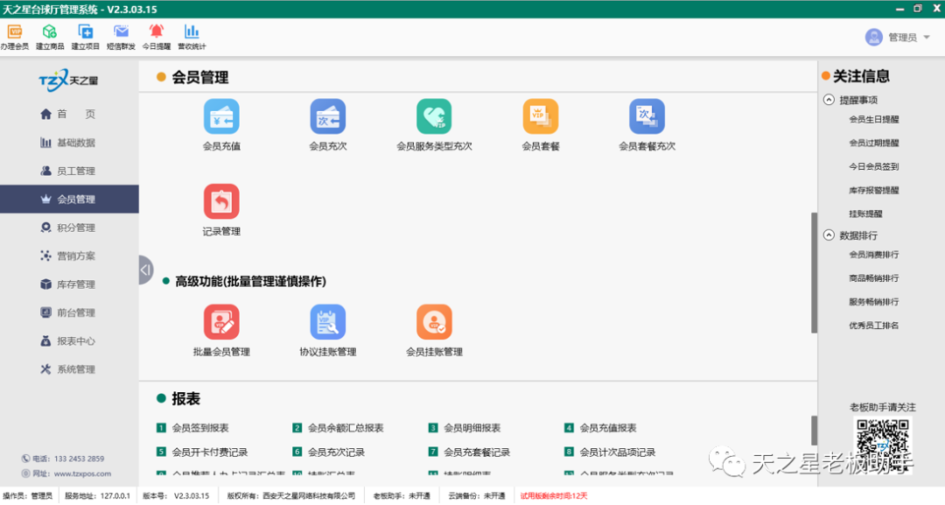This screenshot has height=505, width=945.
Task: Collapse the 提醒事项 reminder section
Action: pyautogui.click(x=829, y=99)
